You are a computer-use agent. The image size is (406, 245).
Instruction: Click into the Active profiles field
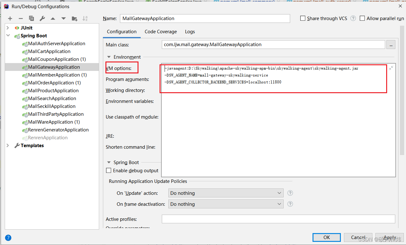(278, 219)
